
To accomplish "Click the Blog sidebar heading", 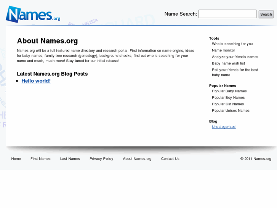I will 213,121.
